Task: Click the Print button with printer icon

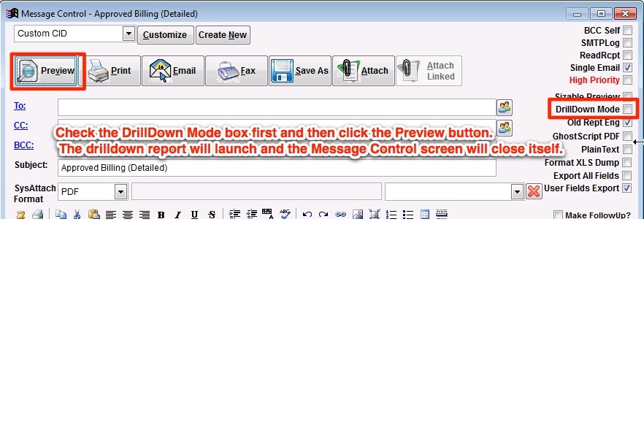Action: [x=110, y=71]
